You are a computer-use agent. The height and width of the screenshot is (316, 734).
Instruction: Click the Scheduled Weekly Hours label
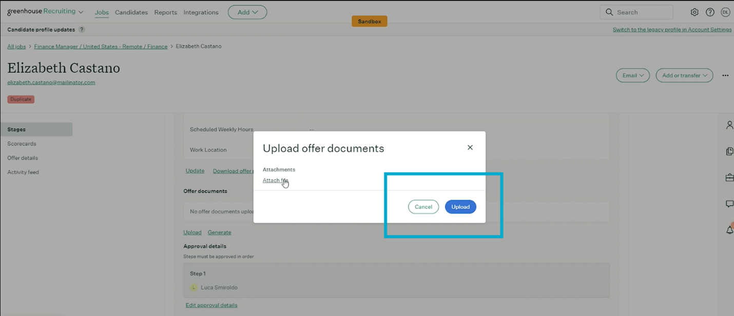[221, 130]
